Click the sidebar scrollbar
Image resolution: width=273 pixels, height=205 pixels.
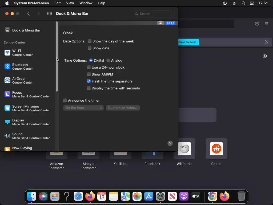coord(57,56)
